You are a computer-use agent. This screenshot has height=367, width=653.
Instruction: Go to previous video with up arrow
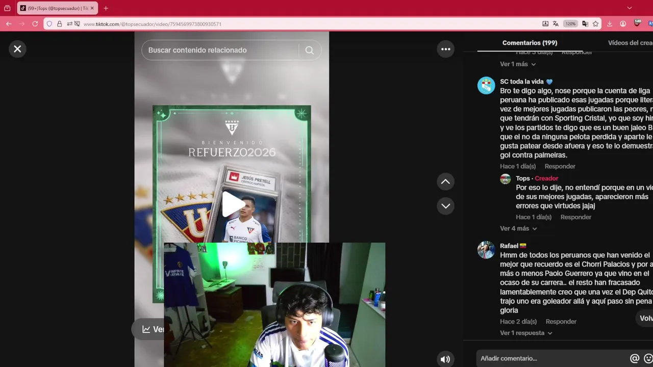point(445,181)
